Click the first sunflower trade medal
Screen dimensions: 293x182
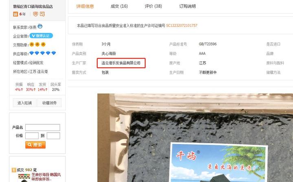point(31,44)
